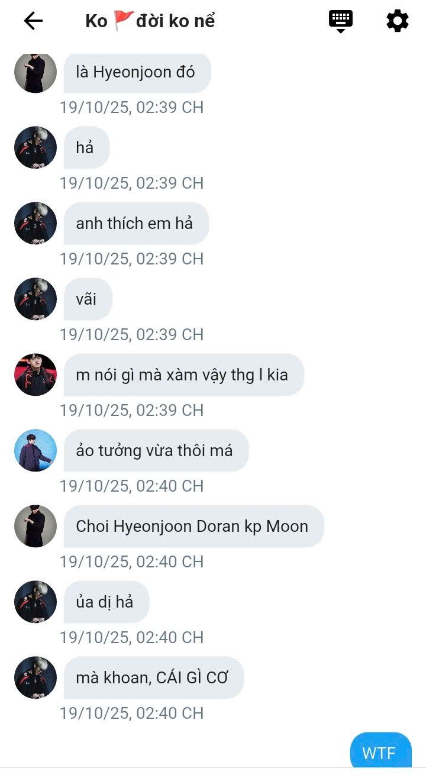Open chat title "Ko đời ko nể"

pyautogui.click(x=150, y=21)
